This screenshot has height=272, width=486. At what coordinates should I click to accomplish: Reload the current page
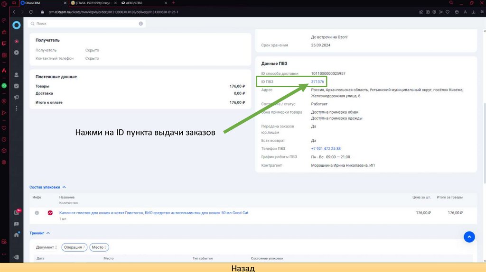(x=31, y=12)
